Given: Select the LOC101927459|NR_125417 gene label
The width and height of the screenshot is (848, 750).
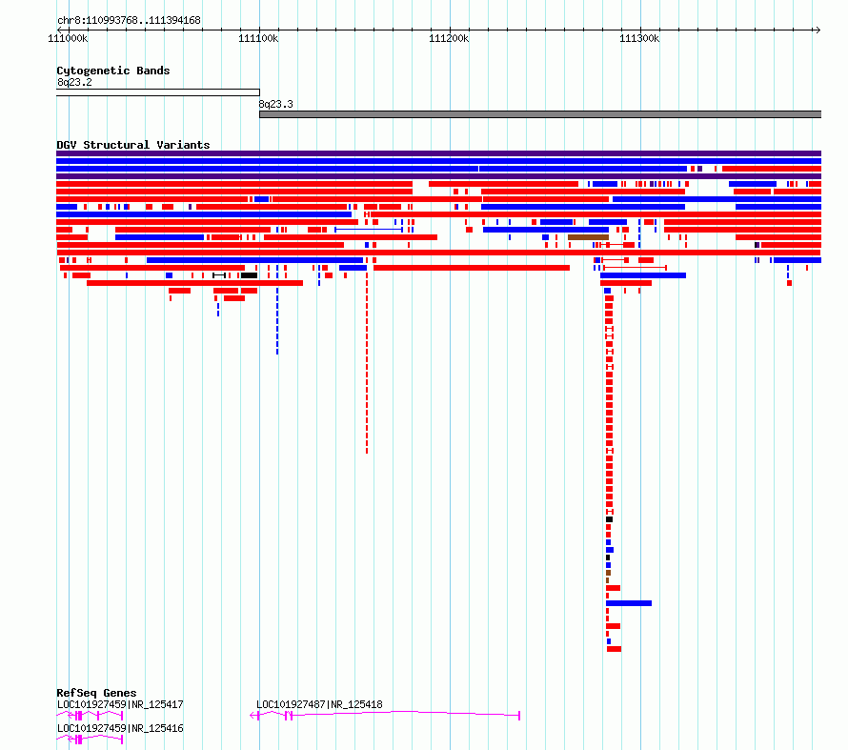Looking at the screenshot, I should (120, 704).
